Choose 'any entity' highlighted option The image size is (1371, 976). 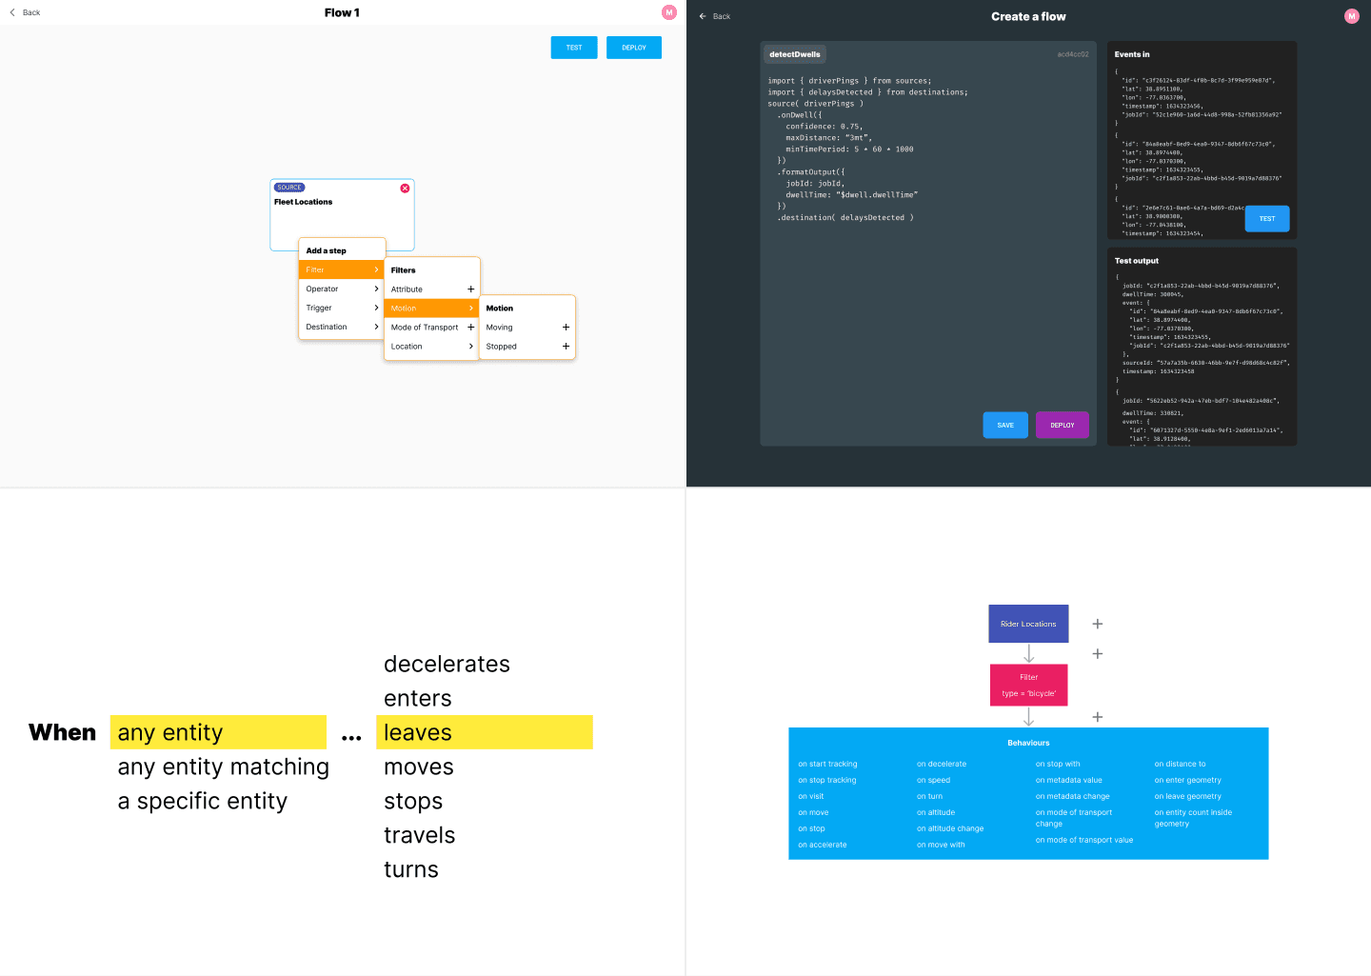pos(218,732)
